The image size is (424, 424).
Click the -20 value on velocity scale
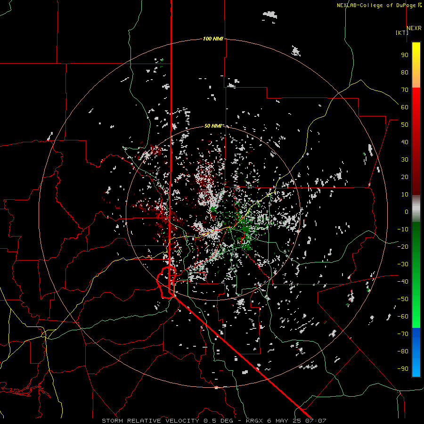(x=403, y=246)
